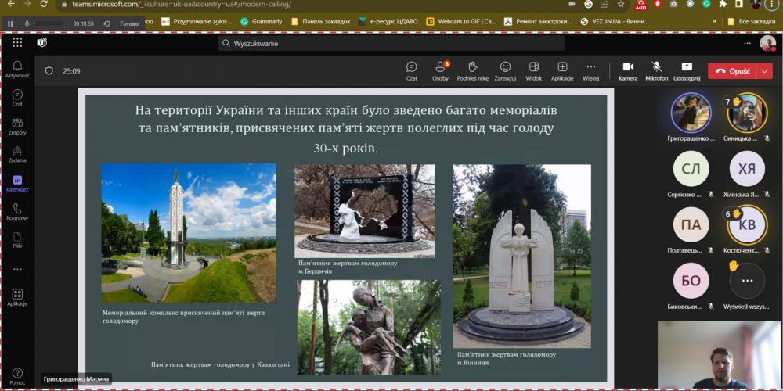The image size is (783, 391).
Task: Open the Czat panel in meeting toolbar
Action: pyautogui.click(x=411, y=70)
